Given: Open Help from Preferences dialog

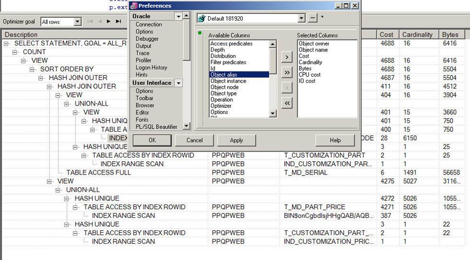Looking at the screenshot, I should click(335, 140).
